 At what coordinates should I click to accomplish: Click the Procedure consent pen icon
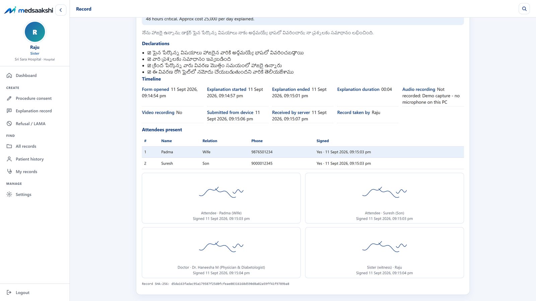9,98
